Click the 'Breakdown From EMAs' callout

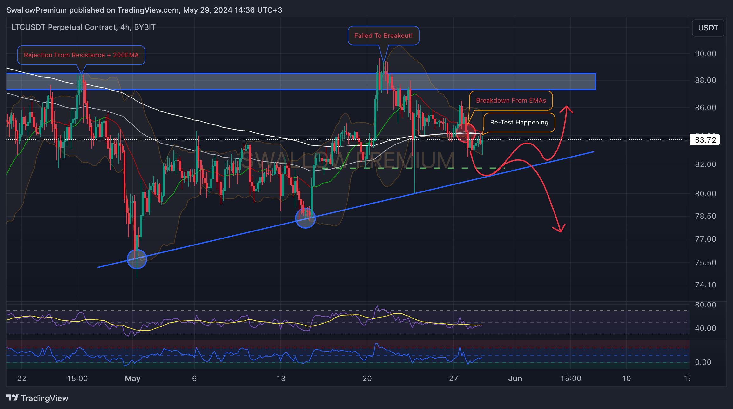pos(511,100)
